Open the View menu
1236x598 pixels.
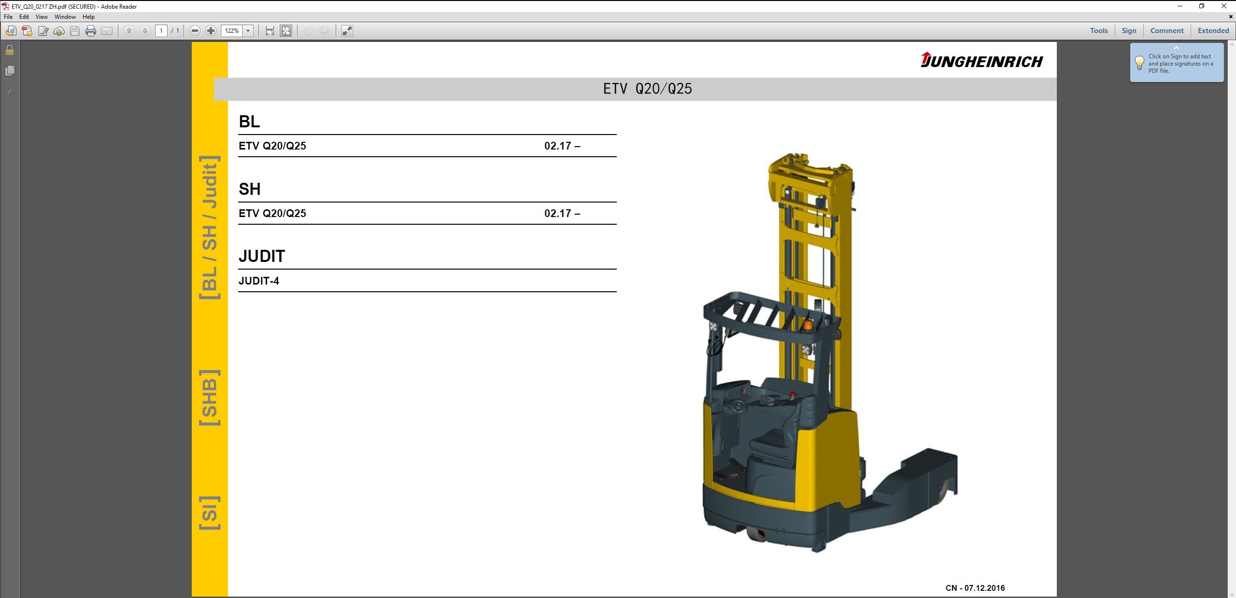coord(42,16)
